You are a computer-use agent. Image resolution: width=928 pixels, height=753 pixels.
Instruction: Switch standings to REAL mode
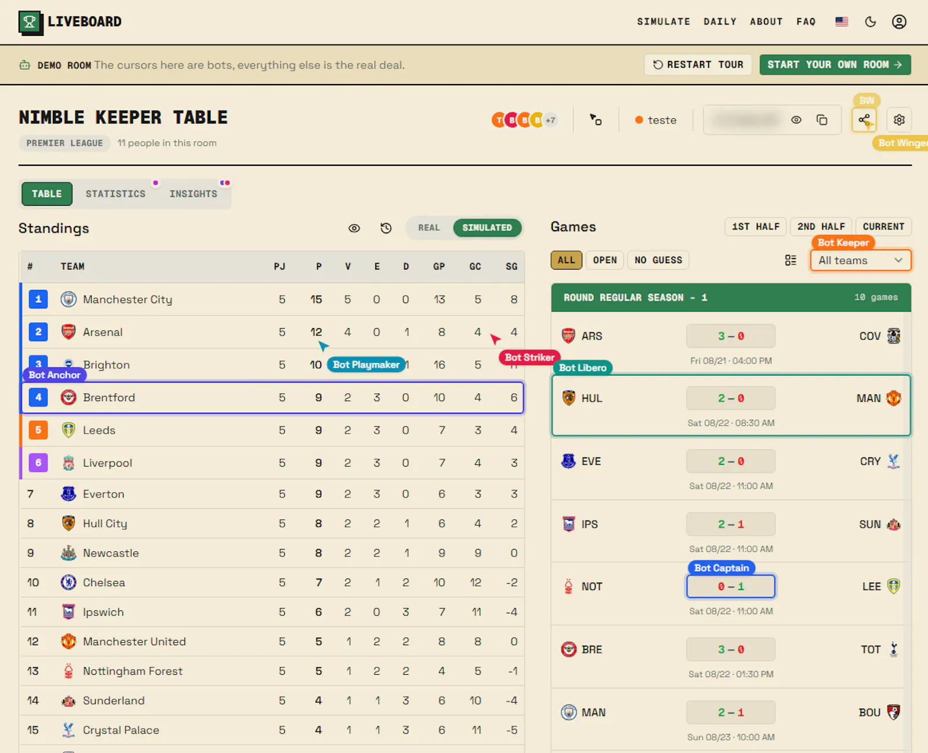[x=429, y=228]
